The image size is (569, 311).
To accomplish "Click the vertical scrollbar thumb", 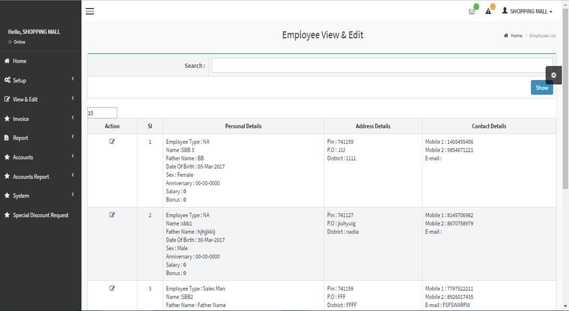I will tap(566, 98).
